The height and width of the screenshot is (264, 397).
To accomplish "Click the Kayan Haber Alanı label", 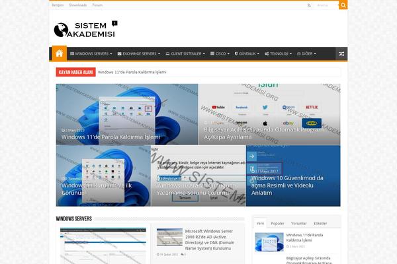I will pyautogui.click(x=75, y=72).
